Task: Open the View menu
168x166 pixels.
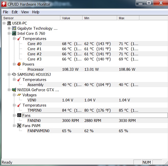Action: 25,12
